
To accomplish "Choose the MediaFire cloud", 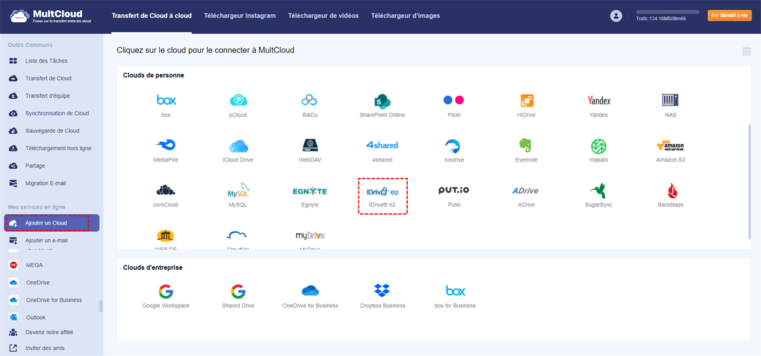I will point(166,150).
